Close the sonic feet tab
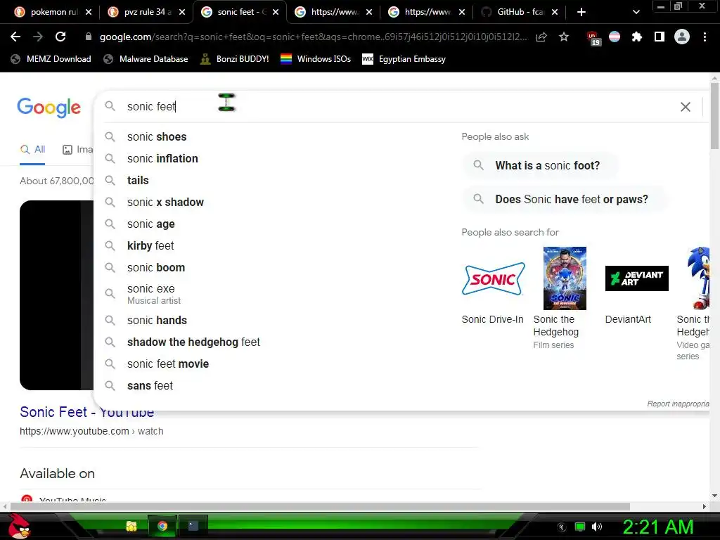 [x=276, y=12]
